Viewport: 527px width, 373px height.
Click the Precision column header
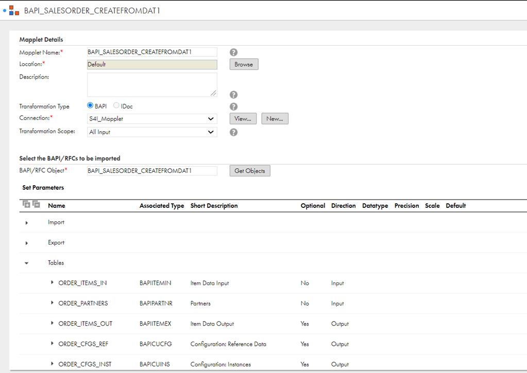coord(406,206)
